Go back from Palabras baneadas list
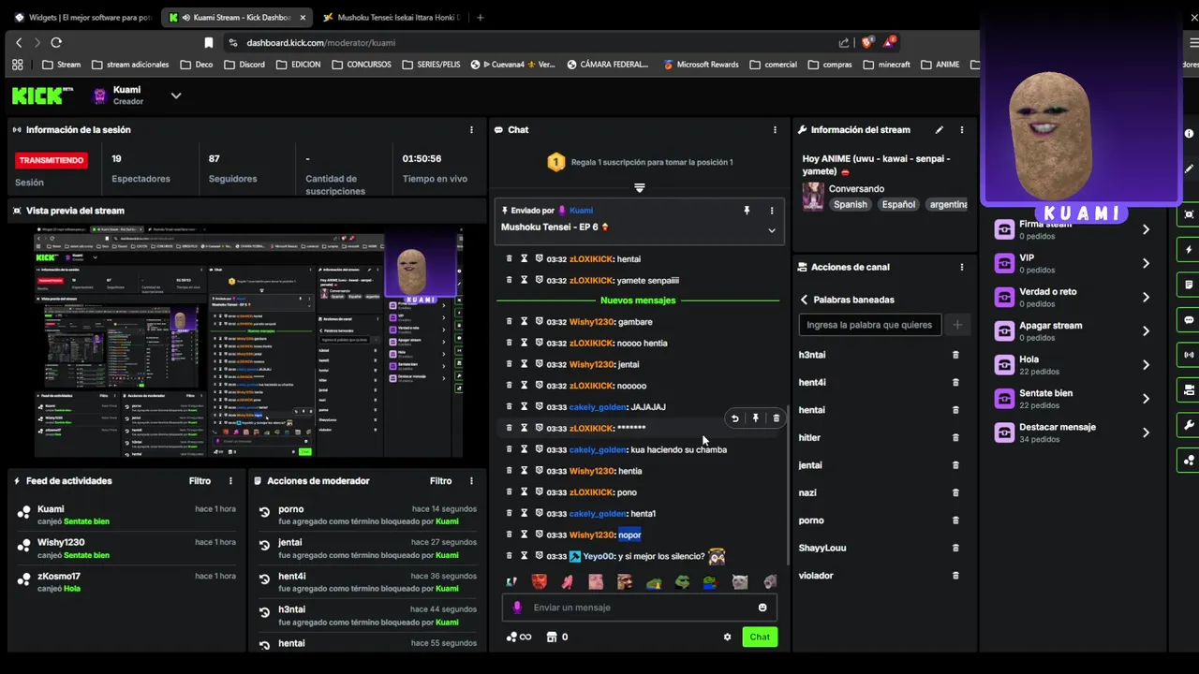 coord(804,300)
